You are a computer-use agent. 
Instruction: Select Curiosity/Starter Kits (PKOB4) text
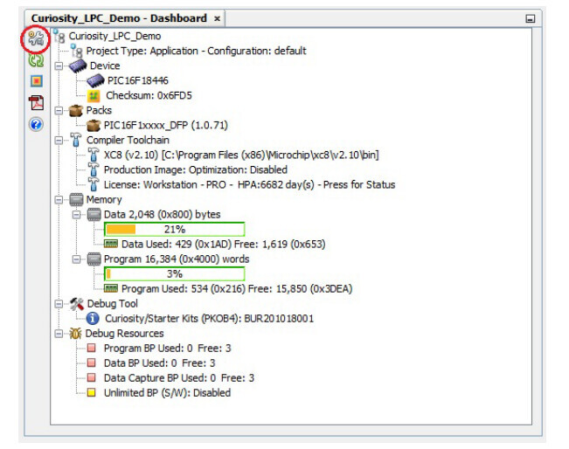click(x=210, y=319)
